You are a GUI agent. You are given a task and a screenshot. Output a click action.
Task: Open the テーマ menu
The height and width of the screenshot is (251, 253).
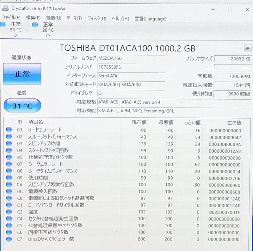tap(74, 19)
